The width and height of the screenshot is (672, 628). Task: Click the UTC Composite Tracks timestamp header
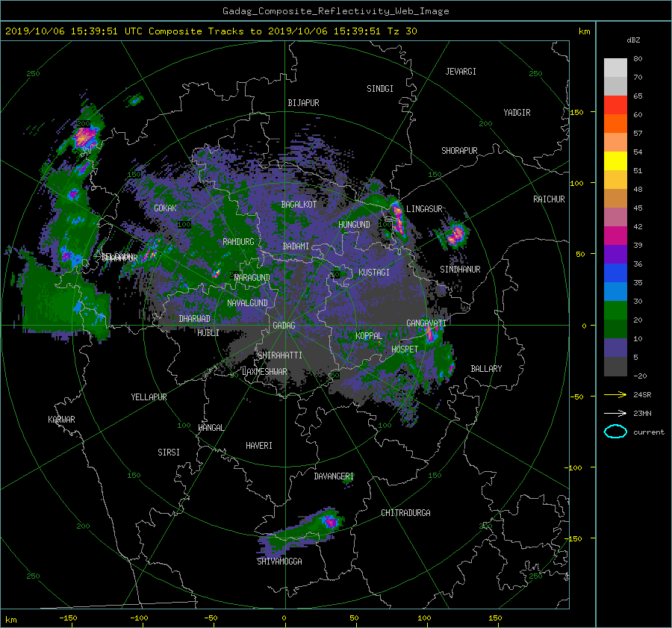point(211,31)
